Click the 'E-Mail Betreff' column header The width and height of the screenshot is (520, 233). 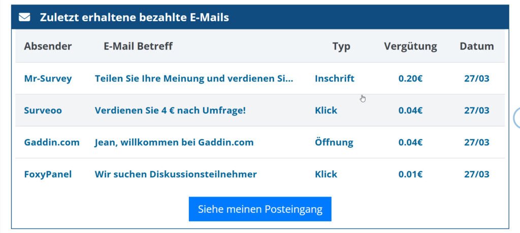click(x=138, y=46)
